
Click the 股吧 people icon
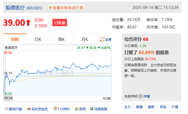pos(77,109)
